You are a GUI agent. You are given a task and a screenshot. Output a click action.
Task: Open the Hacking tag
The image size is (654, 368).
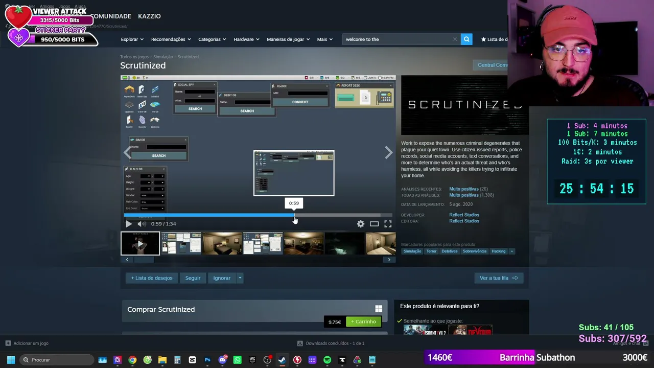(x=499, y=251)
